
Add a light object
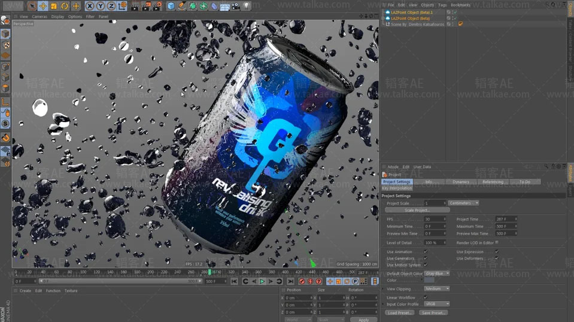point(247,6)
